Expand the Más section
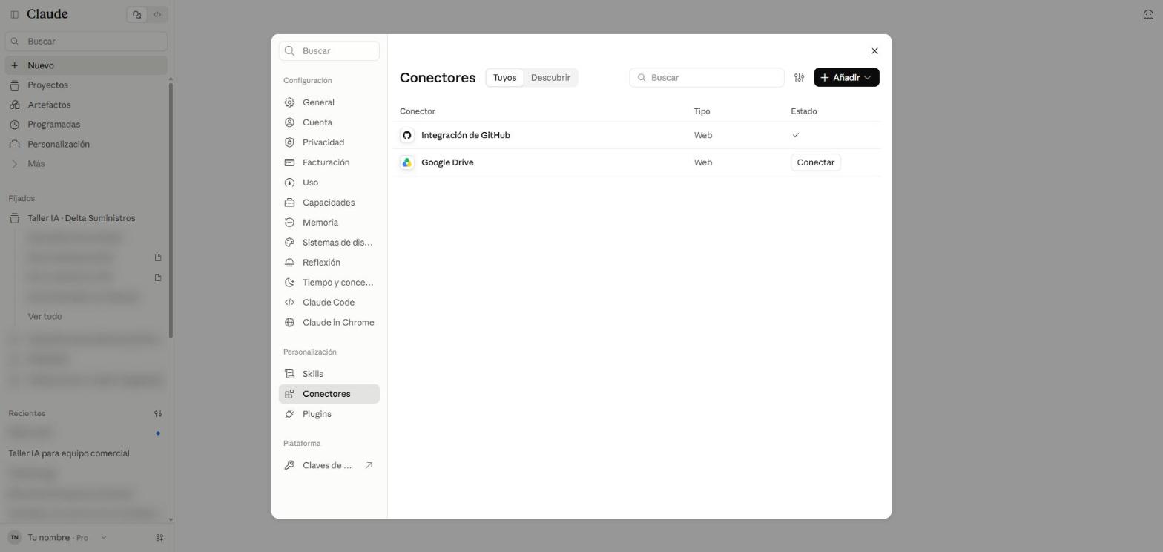The image size is (1163, 552). [86, 164]
